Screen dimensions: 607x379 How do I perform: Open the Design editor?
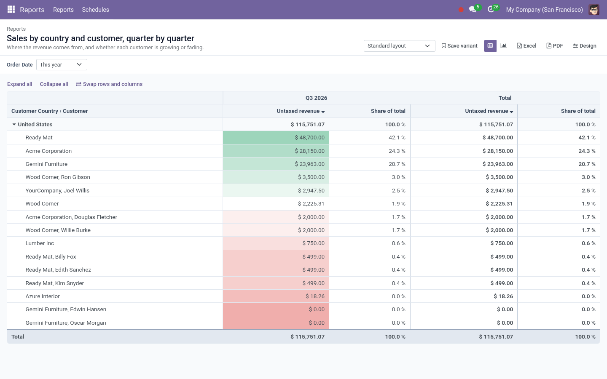pos(585,45)
